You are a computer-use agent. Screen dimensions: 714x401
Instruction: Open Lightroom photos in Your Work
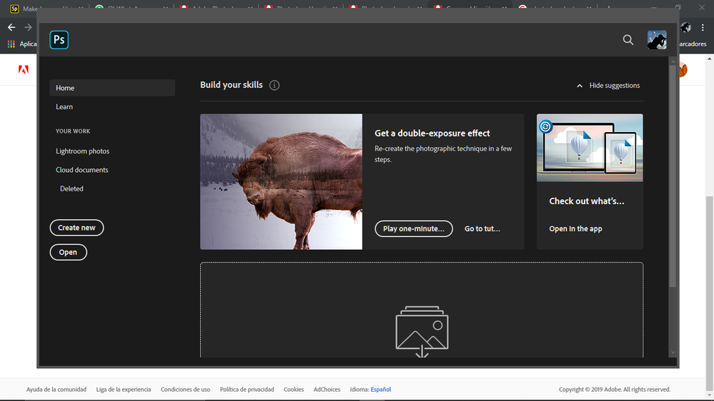click(x=82, y=151)
